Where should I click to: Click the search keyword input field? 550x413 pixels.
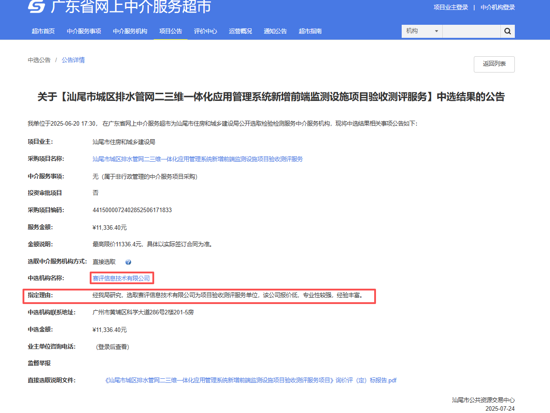[x=471, y=31]
